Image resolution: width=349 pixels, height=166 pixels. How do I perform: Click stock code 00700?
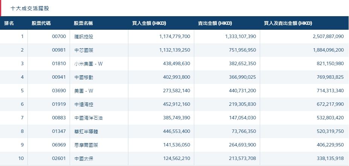coord(59,37)
